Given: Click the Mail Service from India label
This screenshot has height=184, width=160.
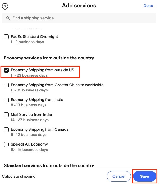Looking at the screenshot, I should (31, 115).
